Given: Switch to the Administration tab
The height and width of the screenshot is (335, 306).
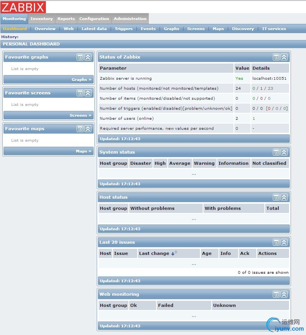Looking at the screenshot, I should (130, 19).
